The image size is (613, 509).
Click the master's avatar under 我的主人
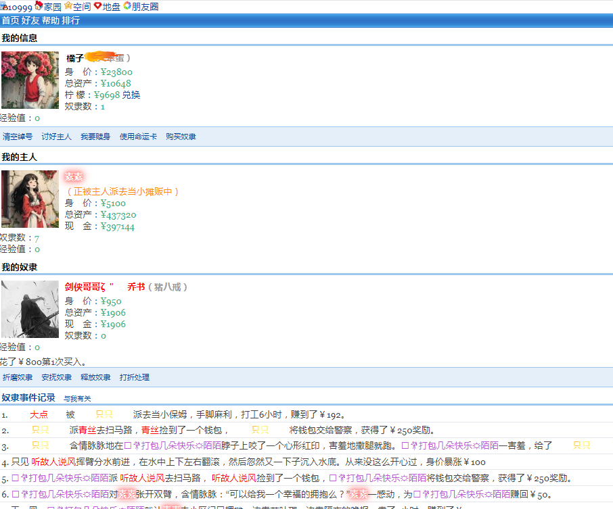click(x=30, y=199)
